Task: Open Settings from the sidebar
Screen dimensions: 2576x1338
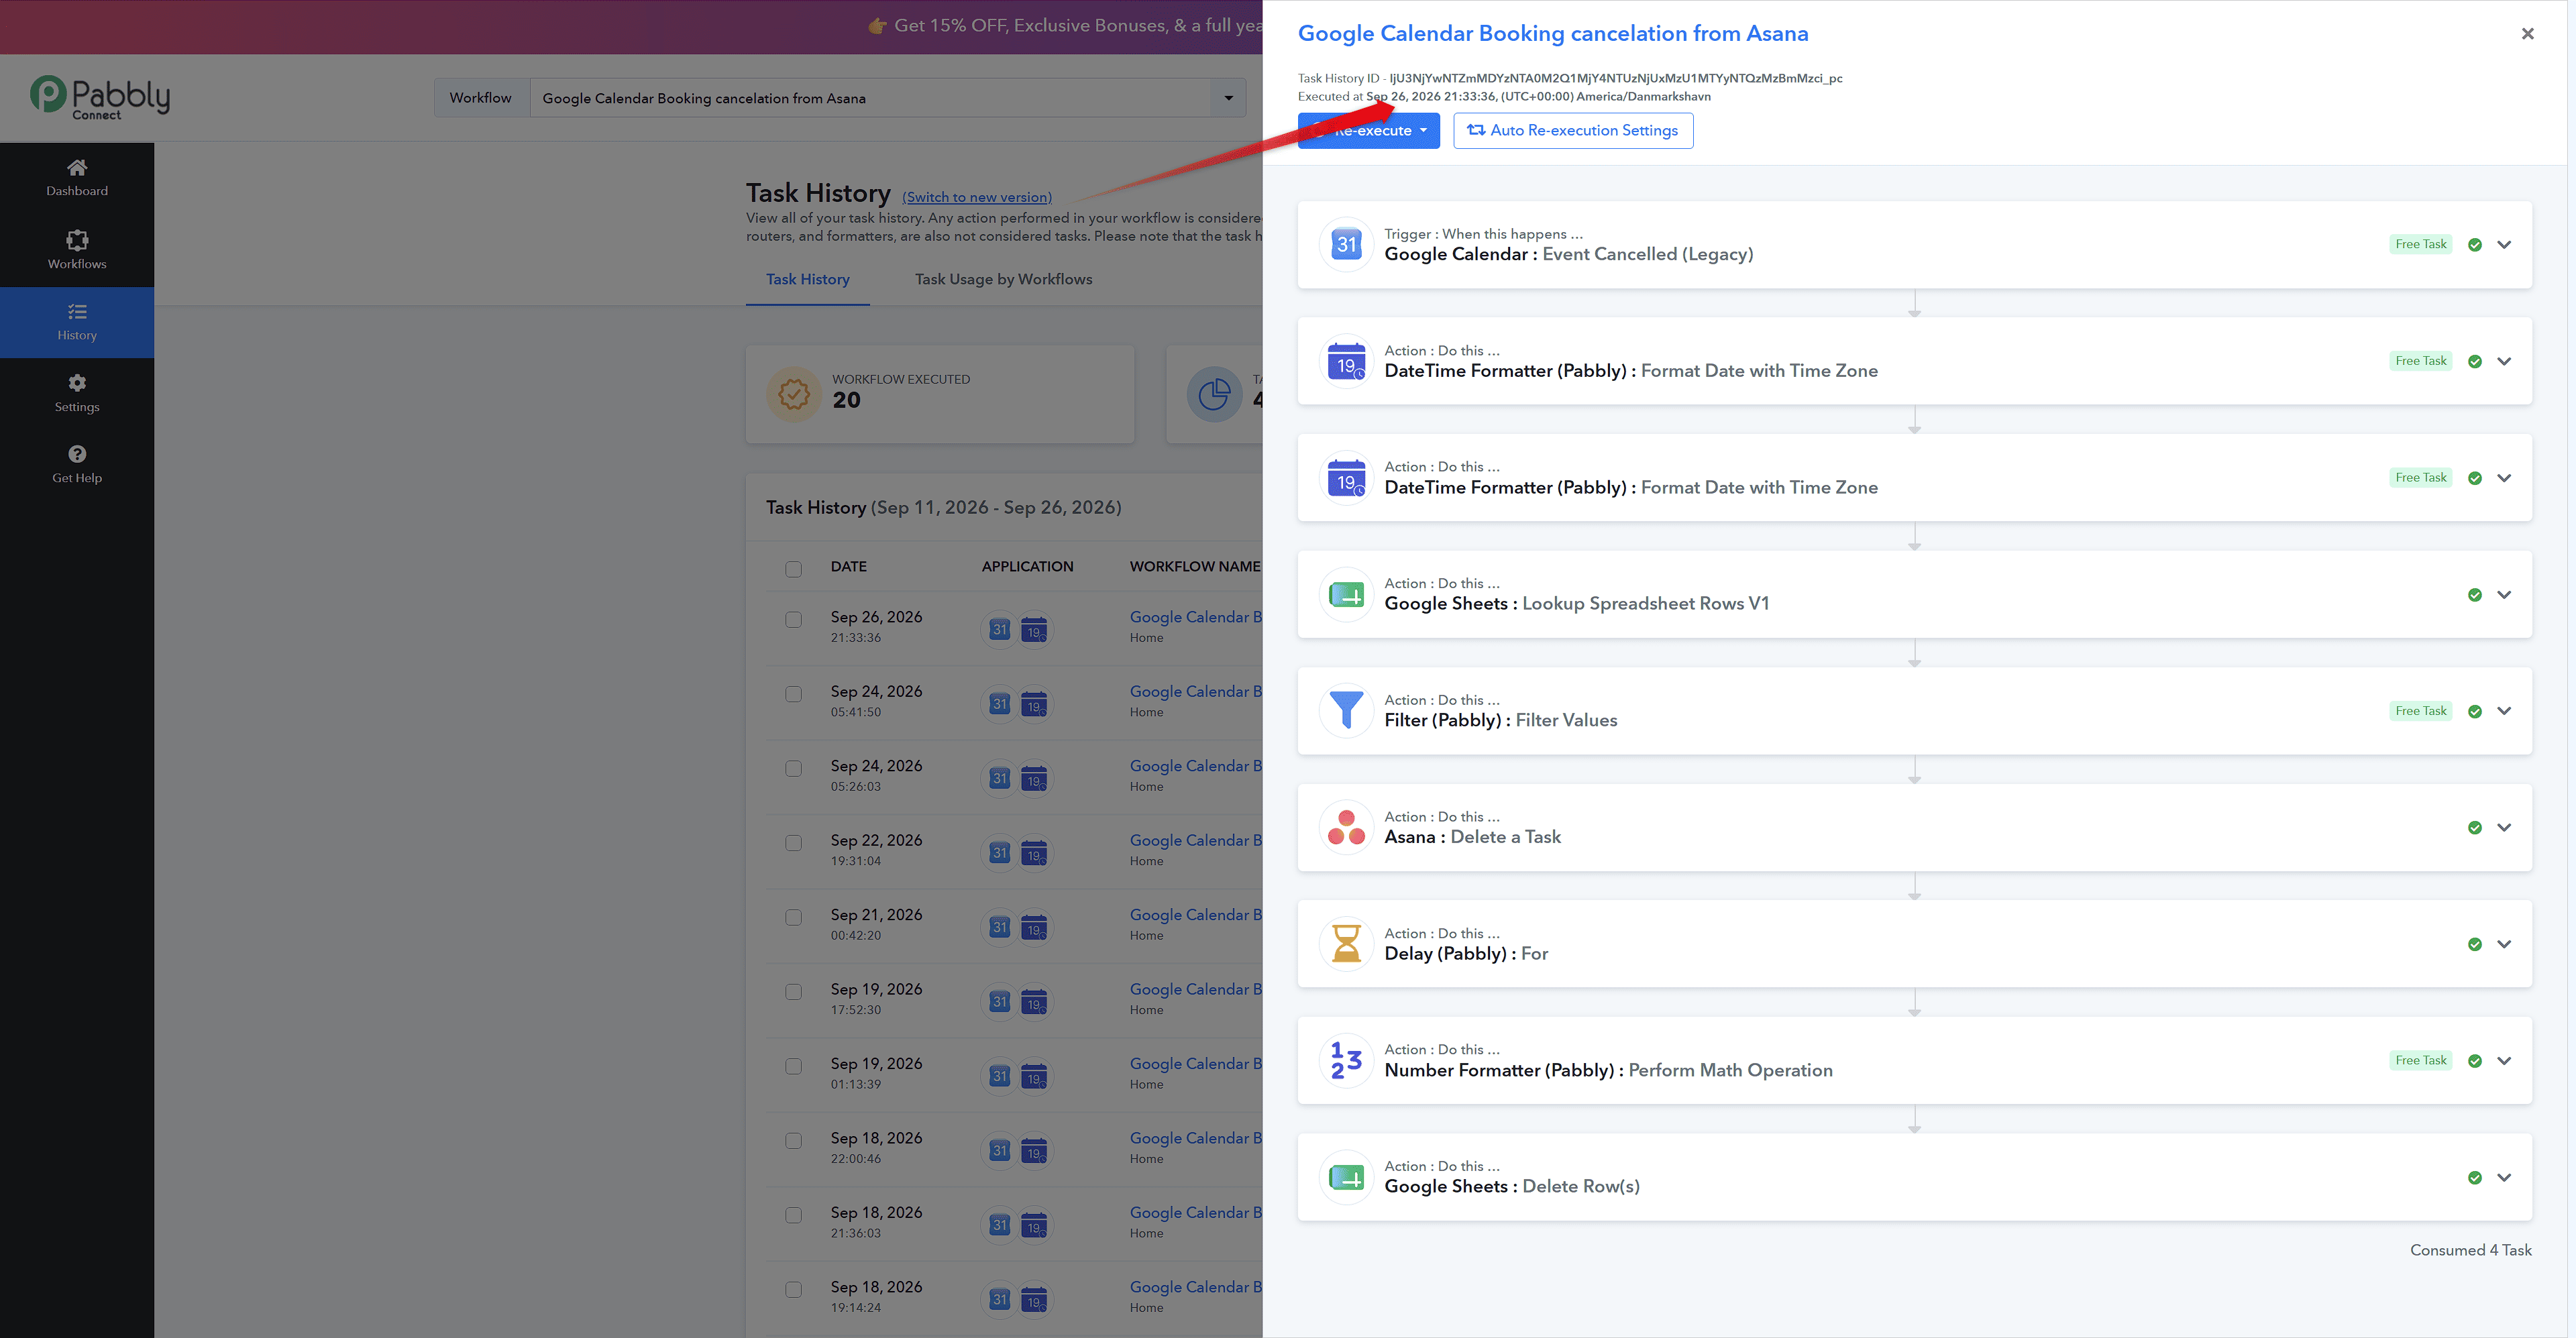Action: pos(77,394)
